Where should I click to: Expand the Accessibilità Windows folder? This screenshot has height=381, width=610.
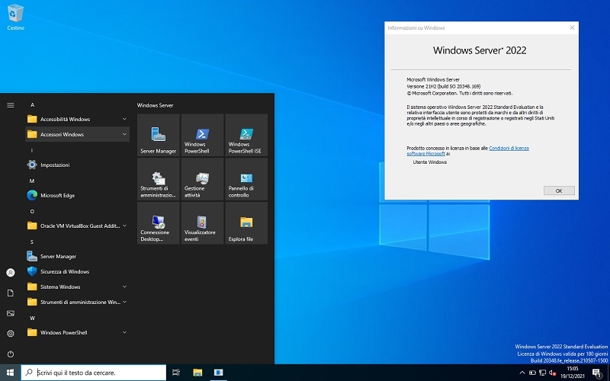click(78, 119)
